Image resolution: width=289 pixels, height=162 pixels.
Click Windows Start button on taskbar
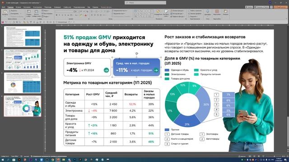pyautogui.click(x=3, y=160)
